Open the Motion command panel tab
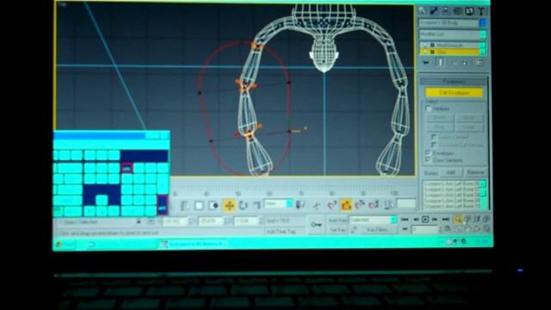This screenshot has width=551, height=310. (457, 11)
